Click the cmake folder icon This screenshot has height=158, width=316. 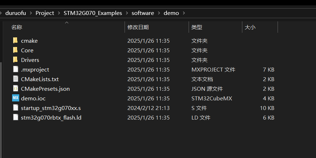[15, 41]
